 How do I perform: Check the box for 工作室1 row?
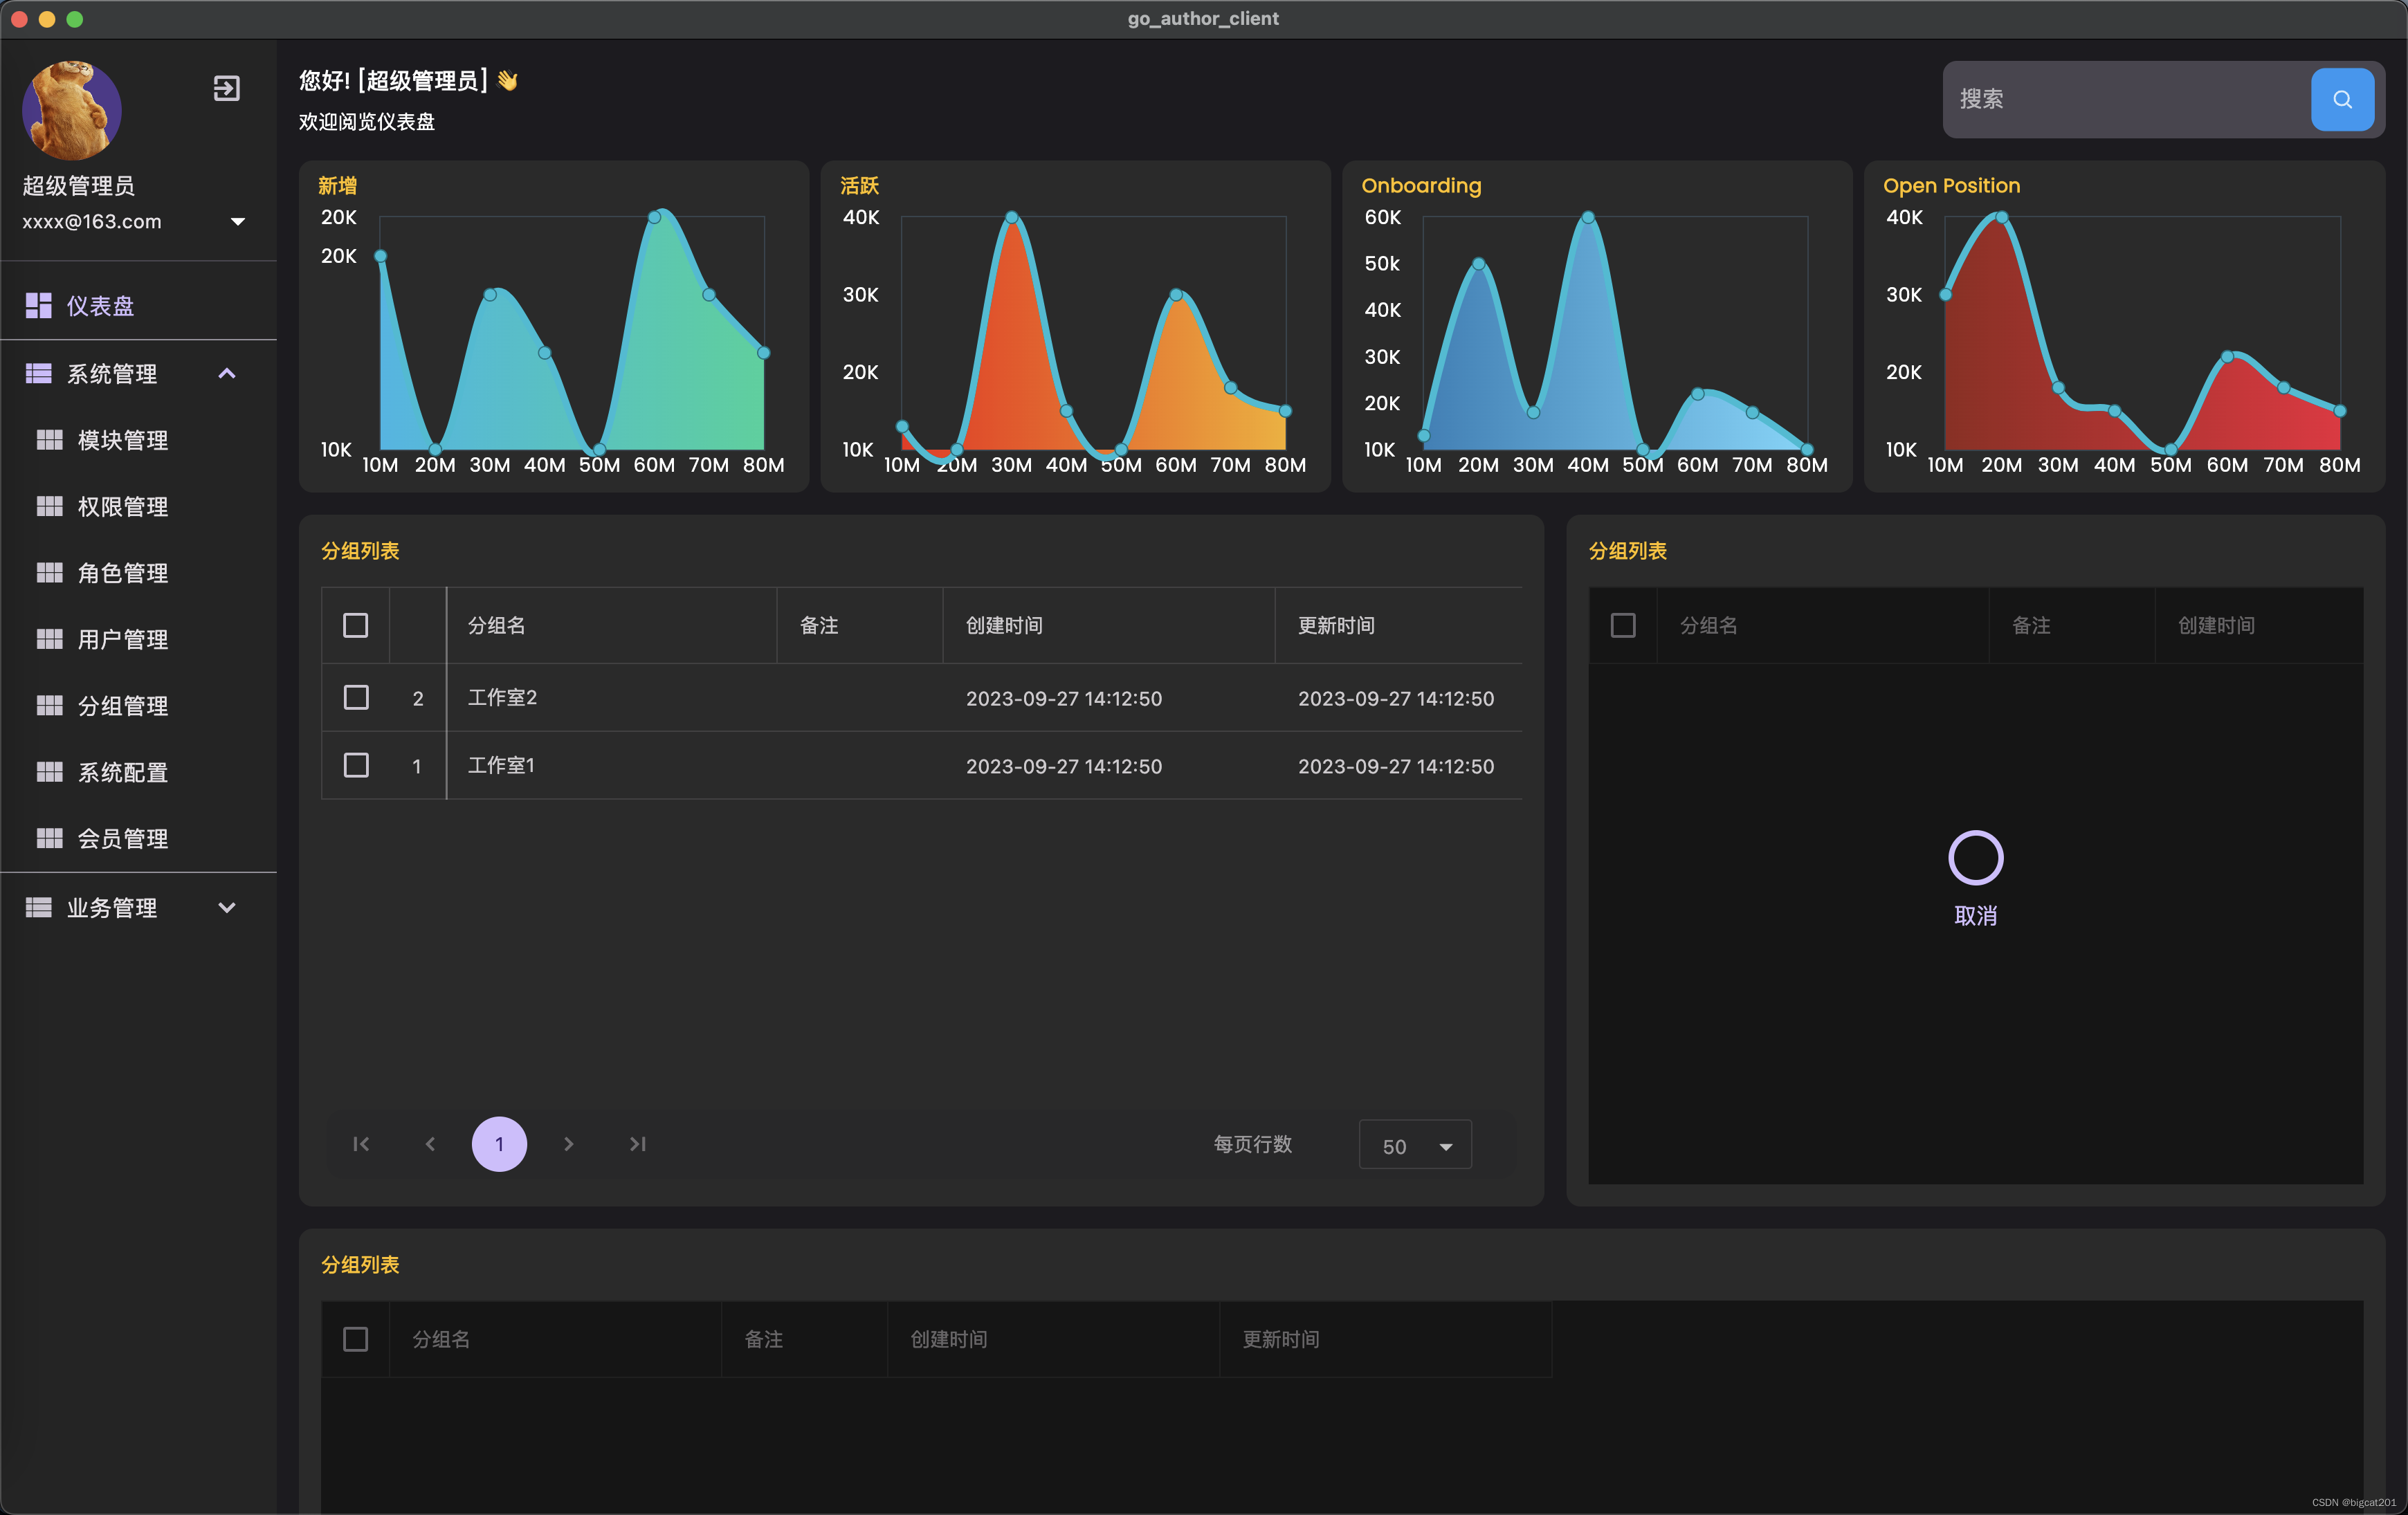pyautogui.click(x=356, y=765)
